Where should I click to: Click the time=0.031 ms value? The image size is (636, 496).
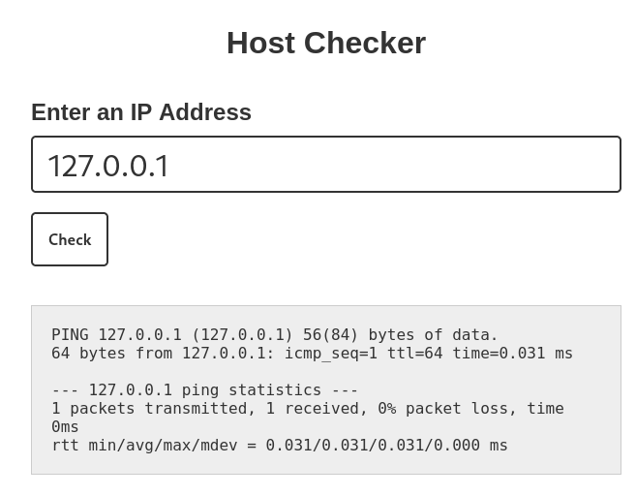coord(512,354)
